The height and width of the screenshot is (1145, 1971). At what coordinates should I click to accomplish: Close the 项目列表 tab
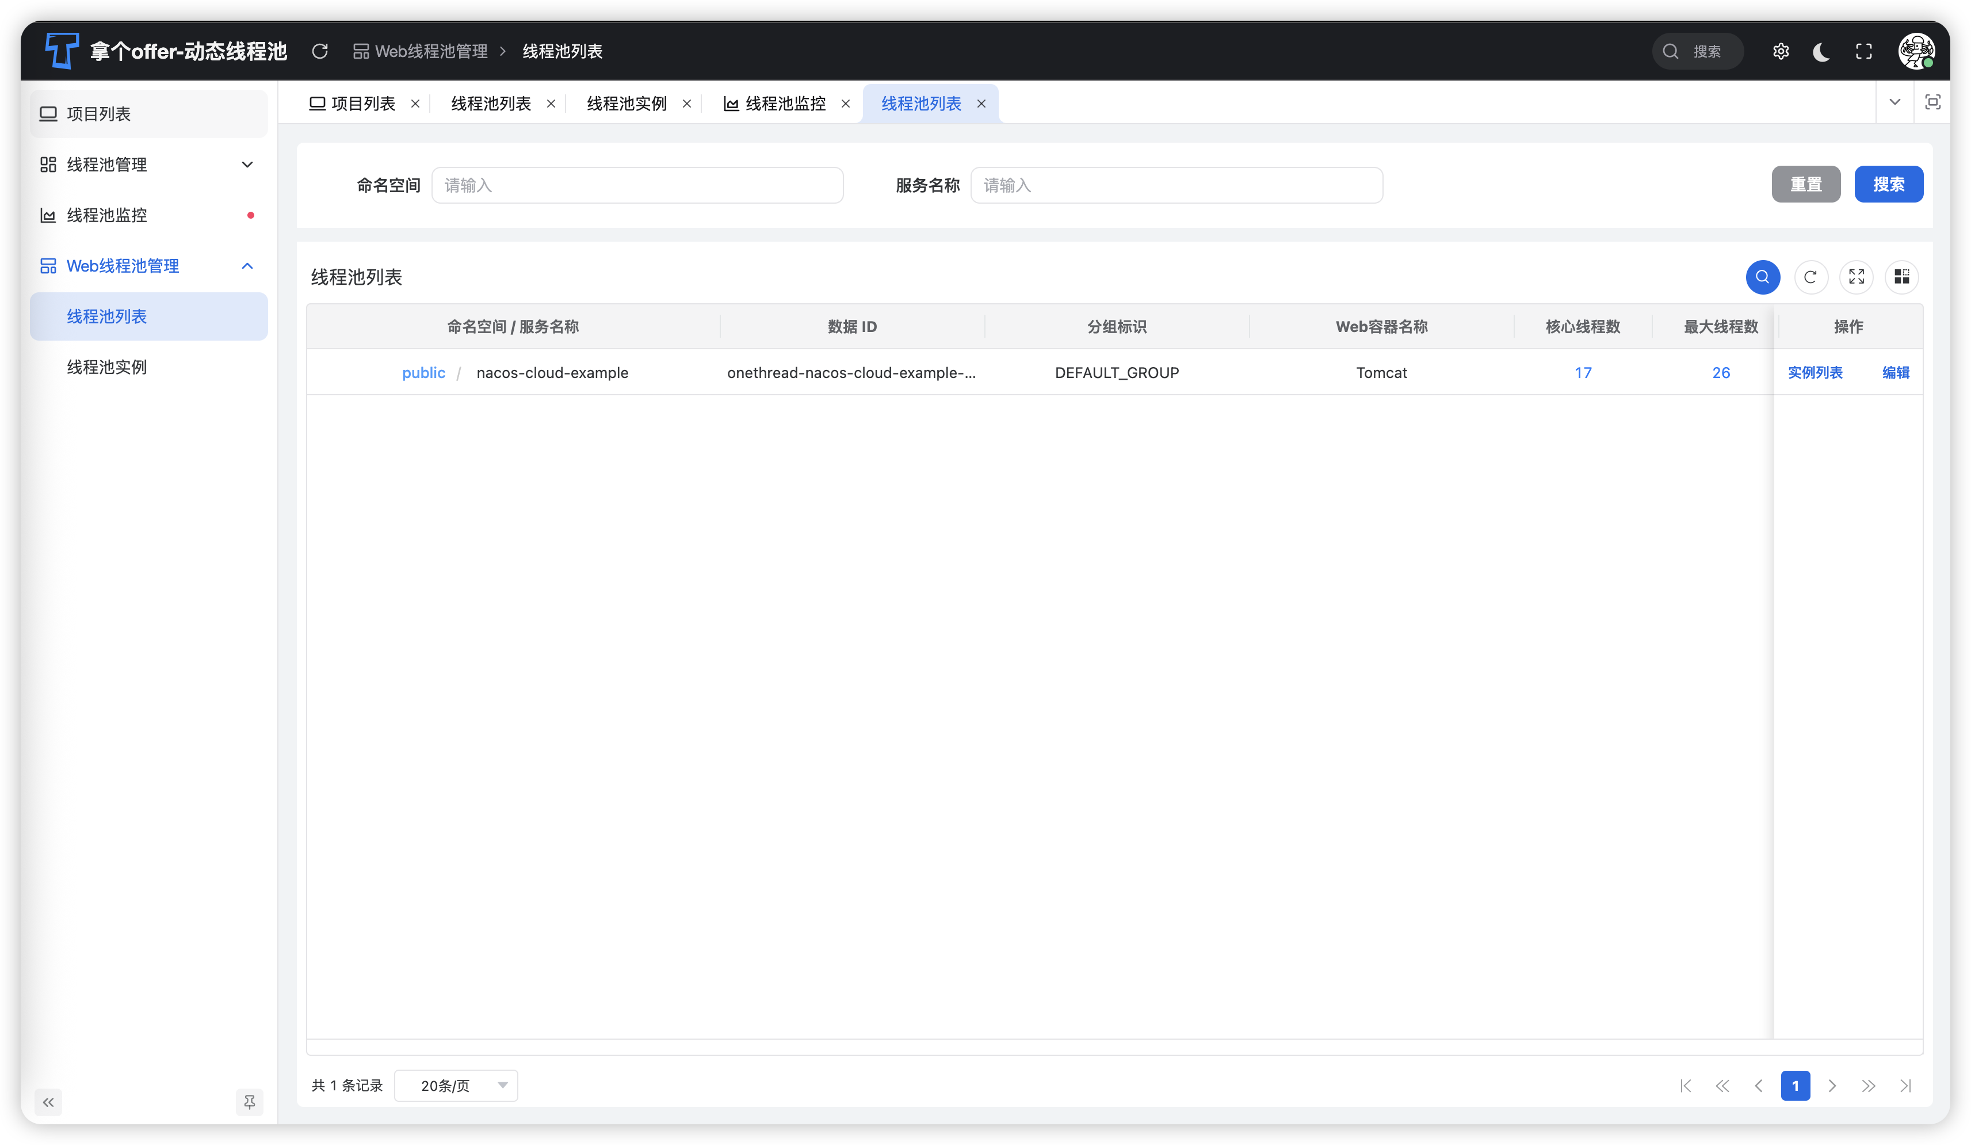click(x=415, y=104)
